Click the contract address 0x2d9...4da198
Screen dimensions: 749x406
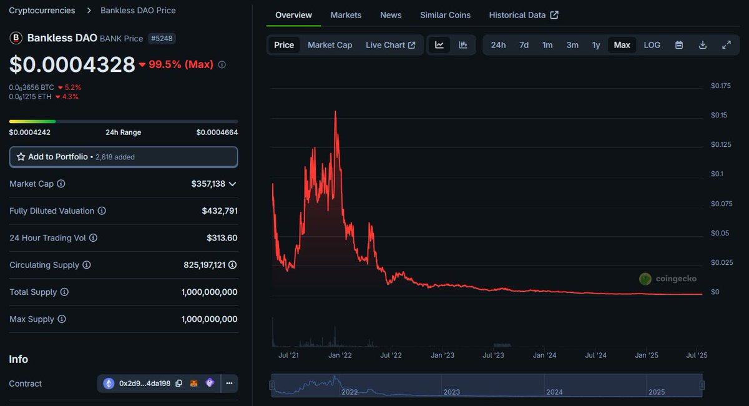coord(145,384)
